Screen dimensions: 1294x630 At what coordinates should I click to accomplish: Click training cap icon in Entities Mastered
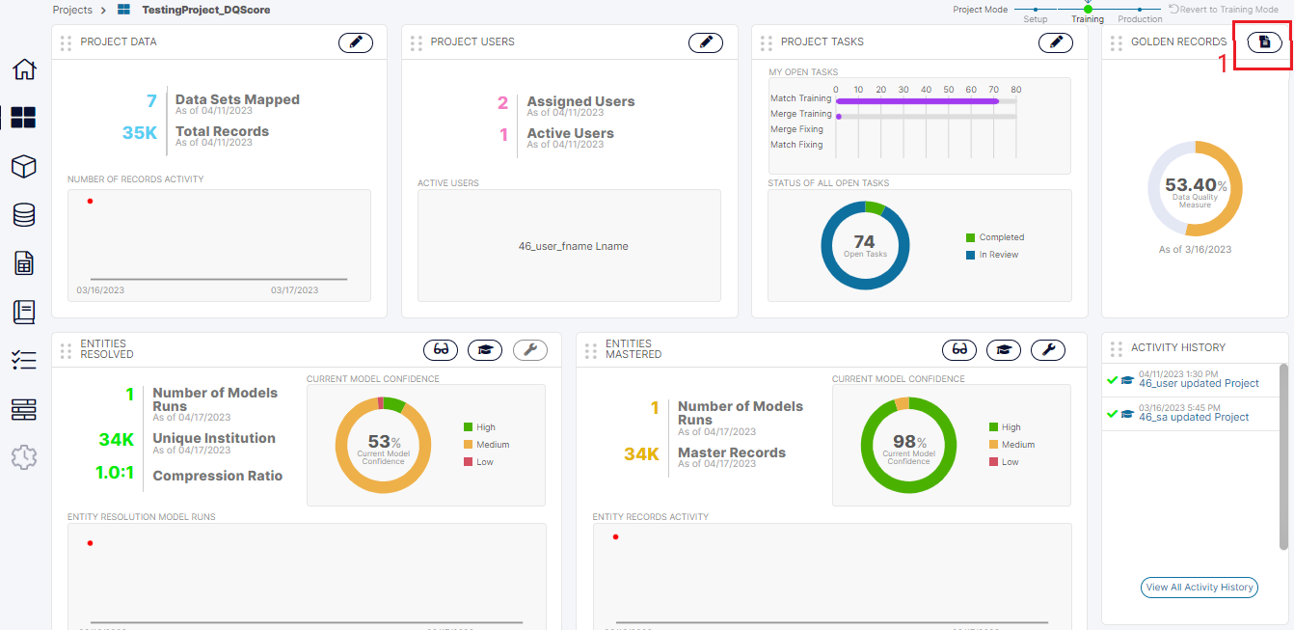1004,350
